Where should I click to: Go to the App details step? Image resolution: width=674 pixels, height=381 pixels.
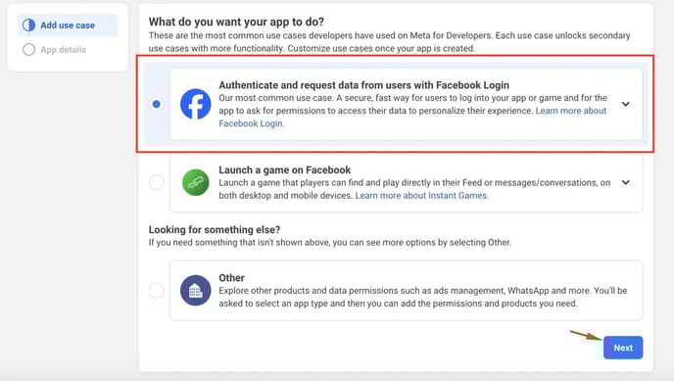coord(63,49)
